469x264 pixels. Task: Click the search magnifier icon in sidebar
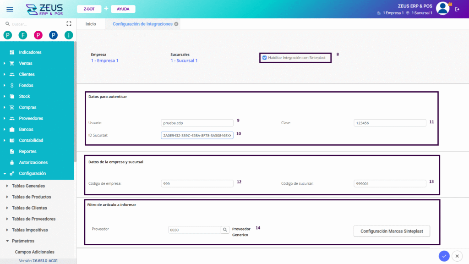(x=7, y=24)
